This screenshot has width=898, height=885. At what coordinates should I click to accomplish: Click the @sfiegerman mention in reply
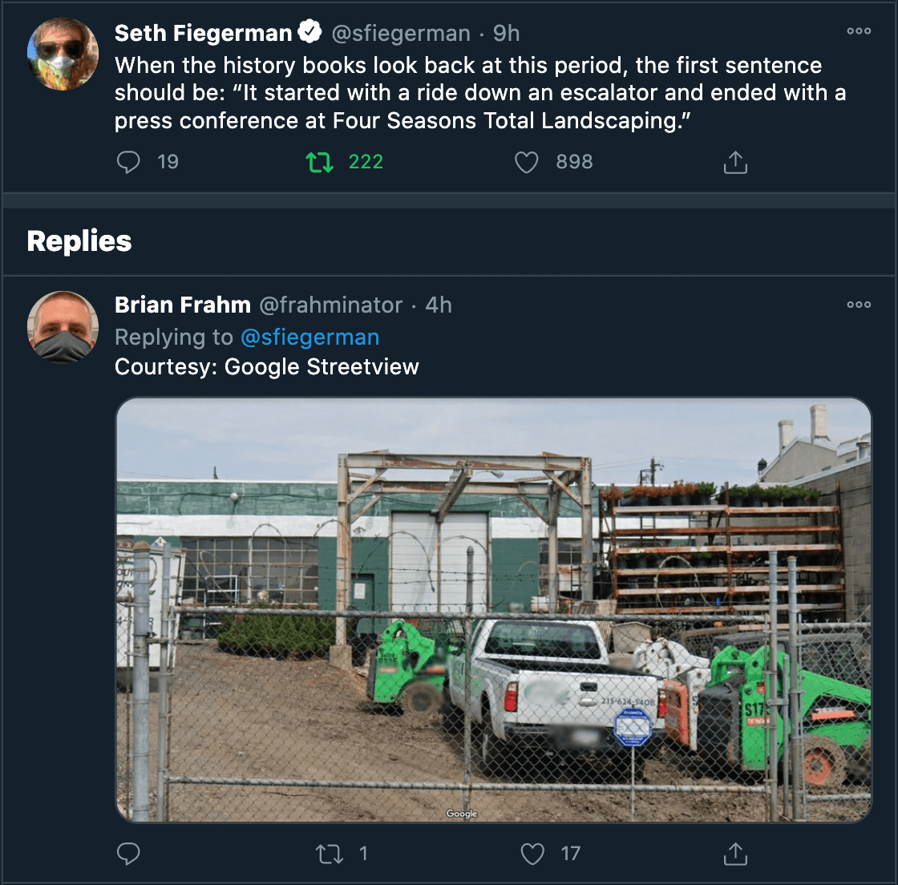(x=309, y=337)
